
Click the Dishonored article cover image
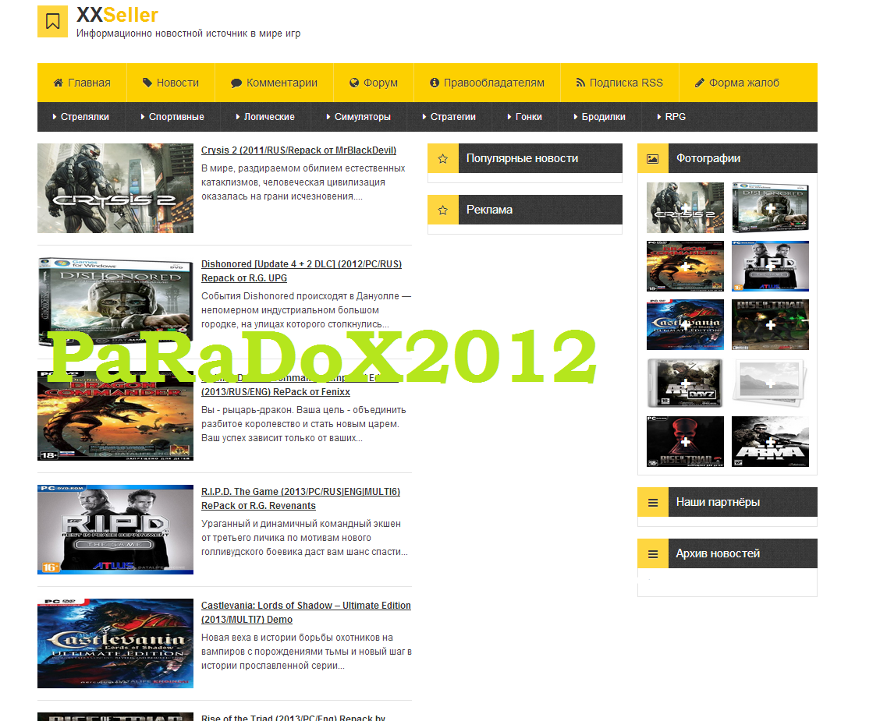point(115,302)
